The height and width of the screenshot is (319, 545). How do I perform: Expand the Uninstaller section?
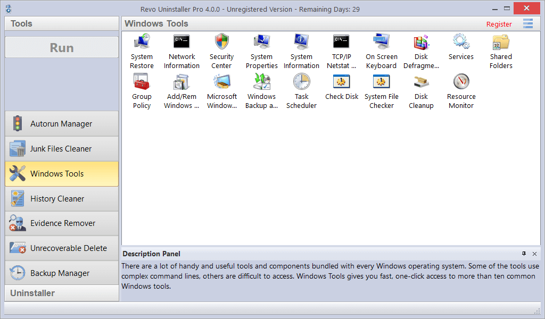[62, 293]
